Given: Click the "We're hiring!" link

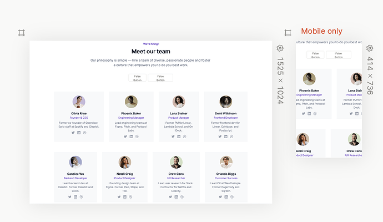Looking at the screenshot, I should pos(150,44).
